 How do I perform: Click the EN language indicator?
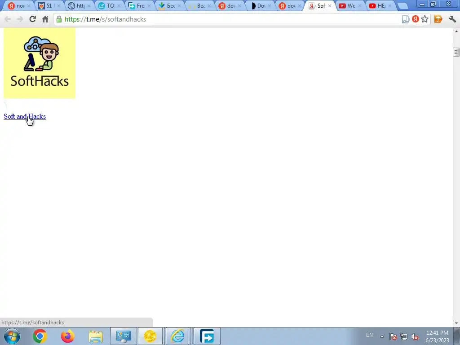(369, 335)
